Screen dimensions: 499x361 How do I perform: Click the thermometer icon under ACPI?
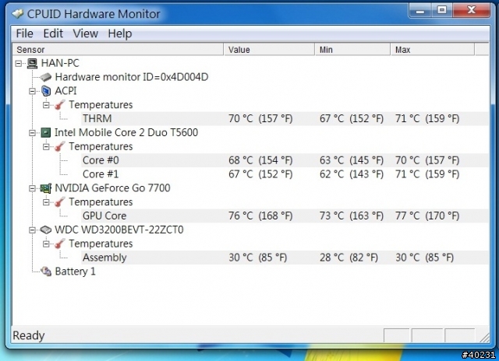pos(59,104)
